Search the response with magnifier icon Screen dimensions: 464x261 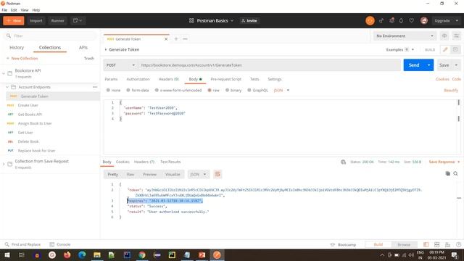tap(456, 173)
